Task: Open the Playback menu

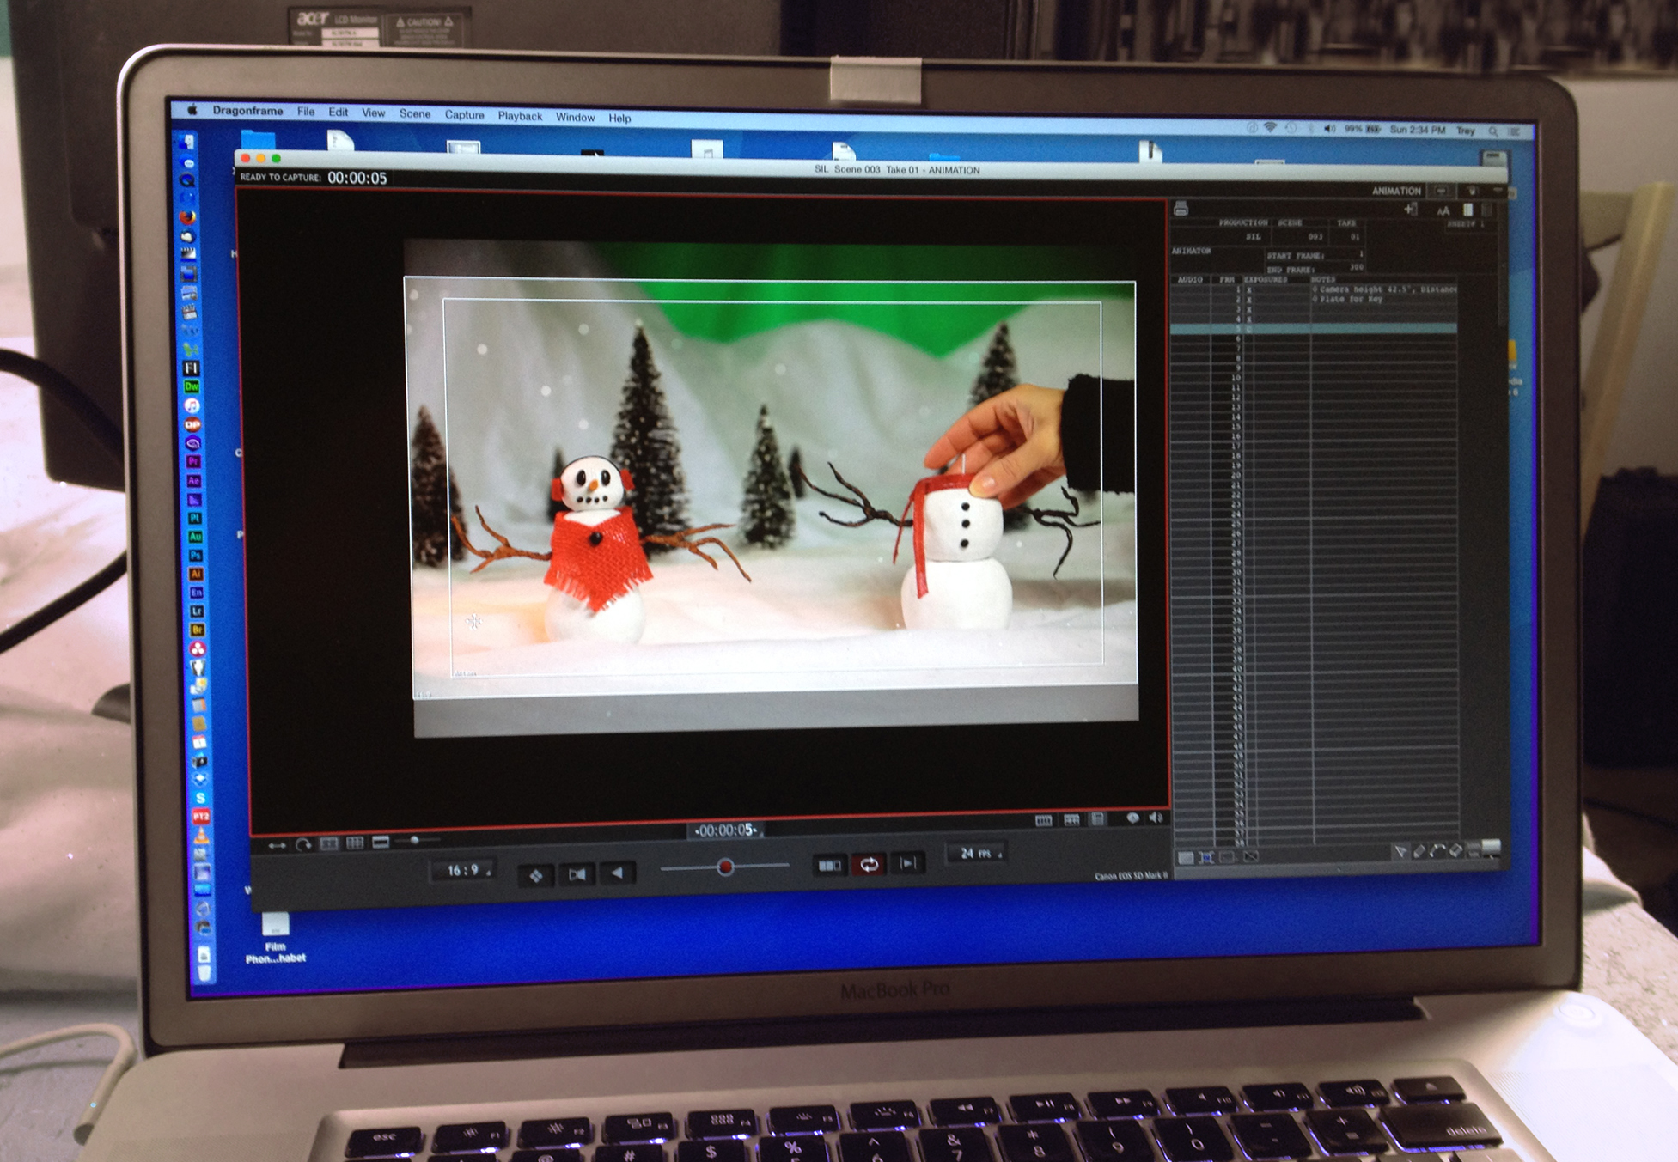Action: point(520,116)
